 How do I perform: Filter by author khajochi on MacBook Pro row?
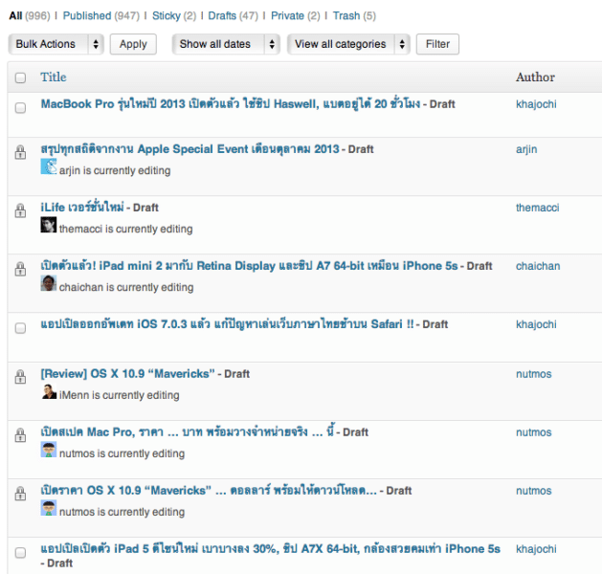tap(536, 104)
